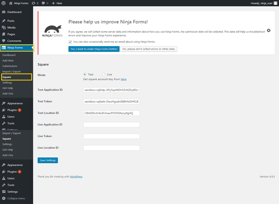Click the plus New item in admin bar
The image size is (279, 204).
pyautogui.click(x=57, y=3)
